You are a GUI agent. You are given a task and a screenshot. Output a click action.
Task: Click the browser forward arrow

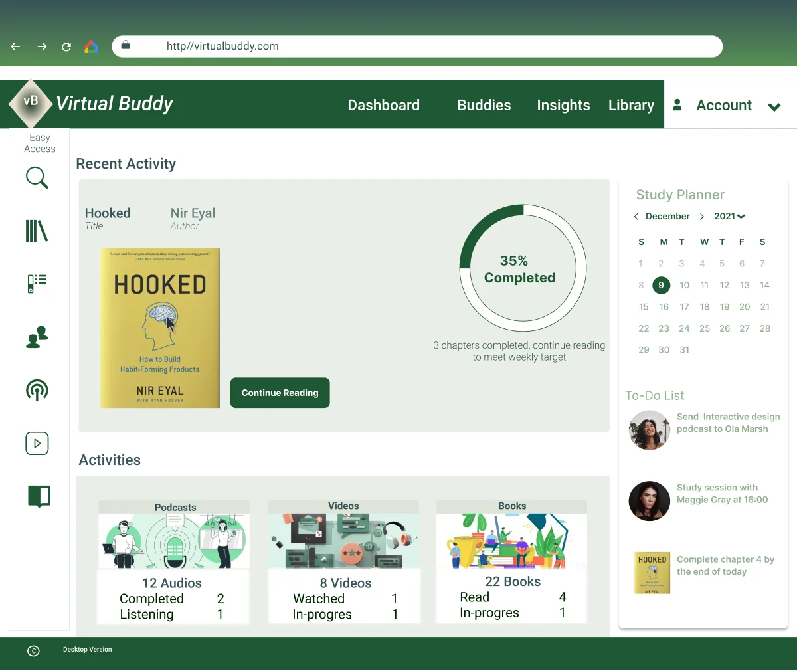coord(42,47)
